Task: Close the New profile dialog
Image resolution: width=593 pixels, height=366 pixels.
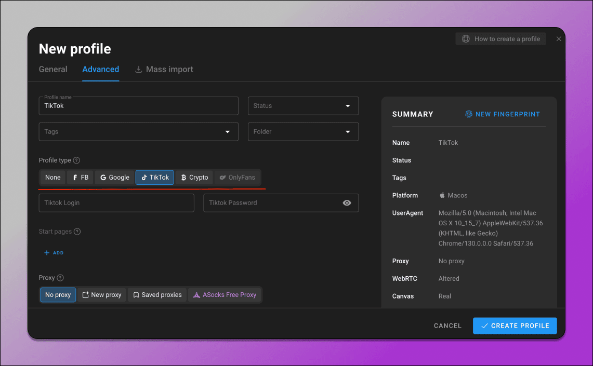Action: 559,39
